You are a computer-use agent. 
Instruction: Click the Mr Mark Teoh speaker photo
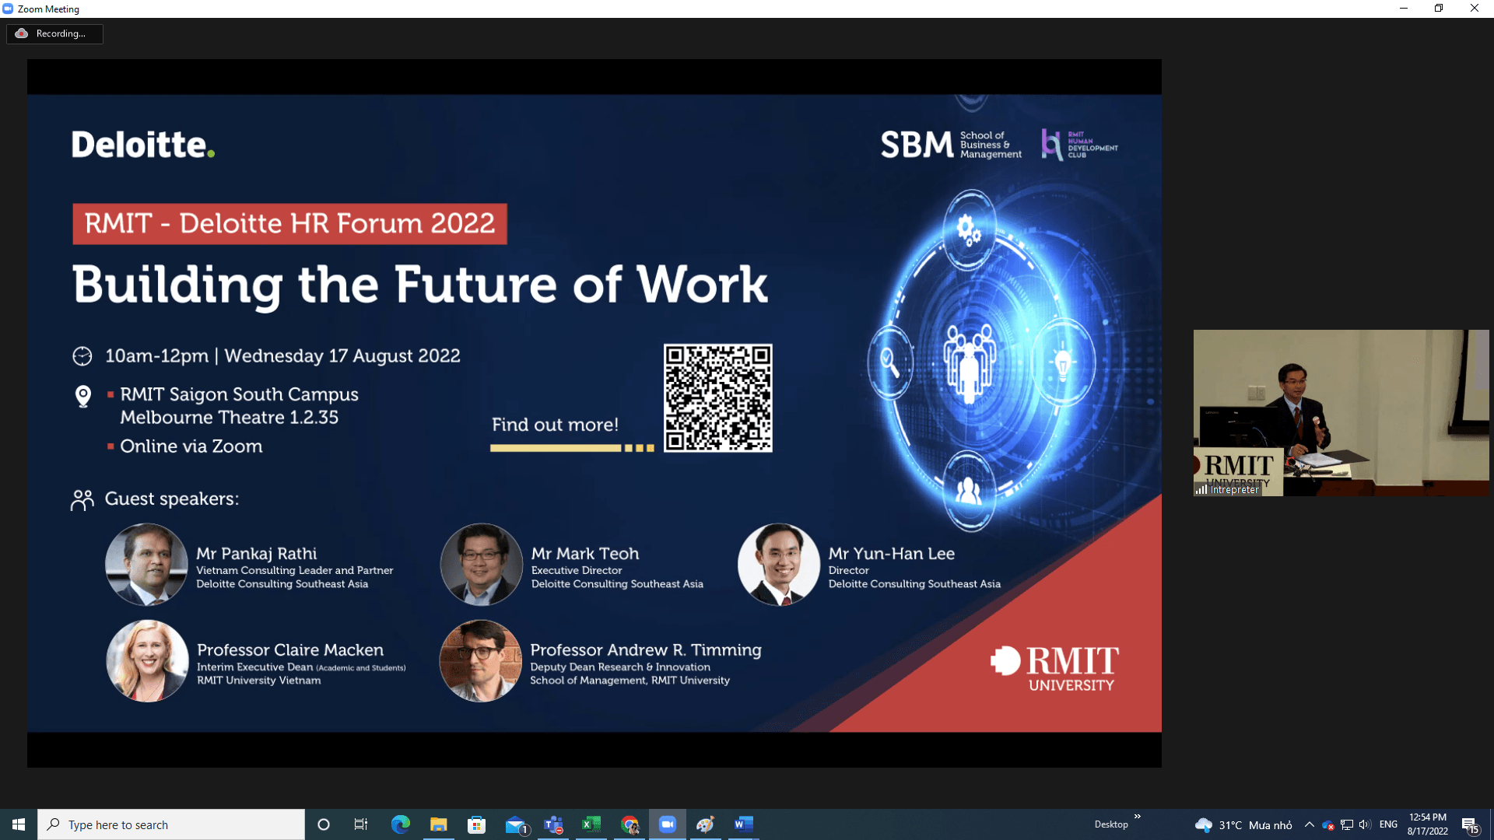point(481,565)
